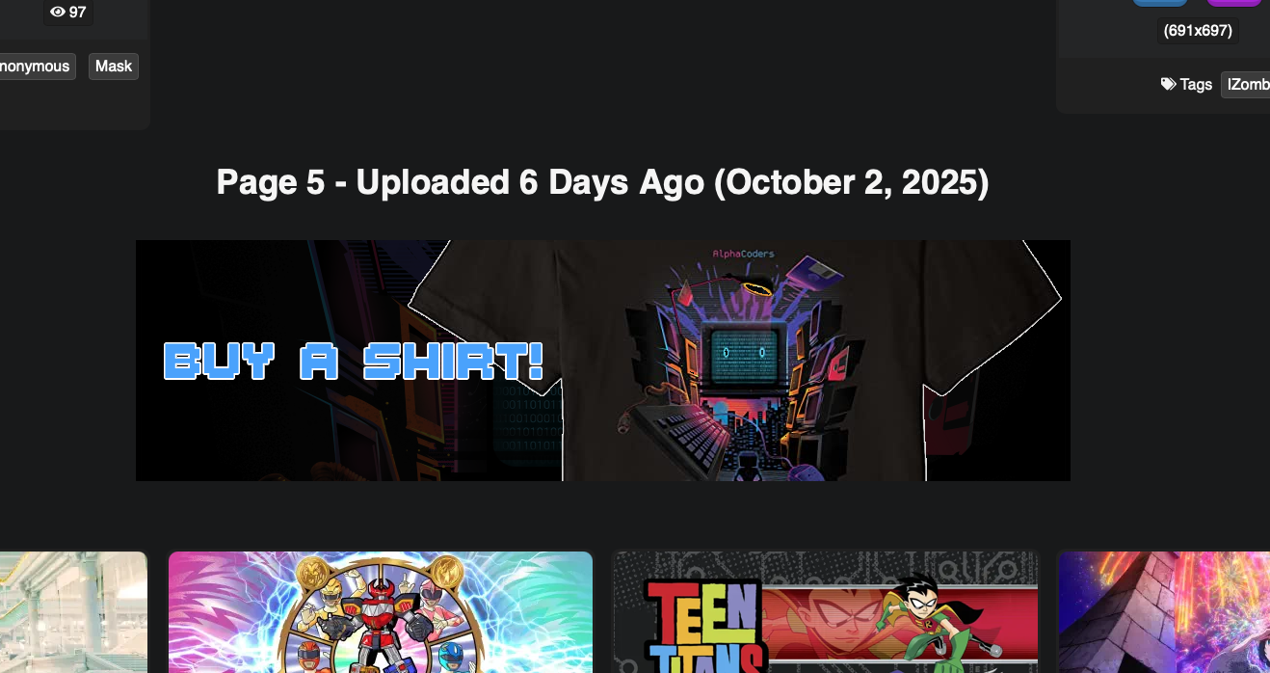Image resolution: width=1270 pixels, height=673 pixels.
Task: Click the eye views icon
Action: [58, 13]
